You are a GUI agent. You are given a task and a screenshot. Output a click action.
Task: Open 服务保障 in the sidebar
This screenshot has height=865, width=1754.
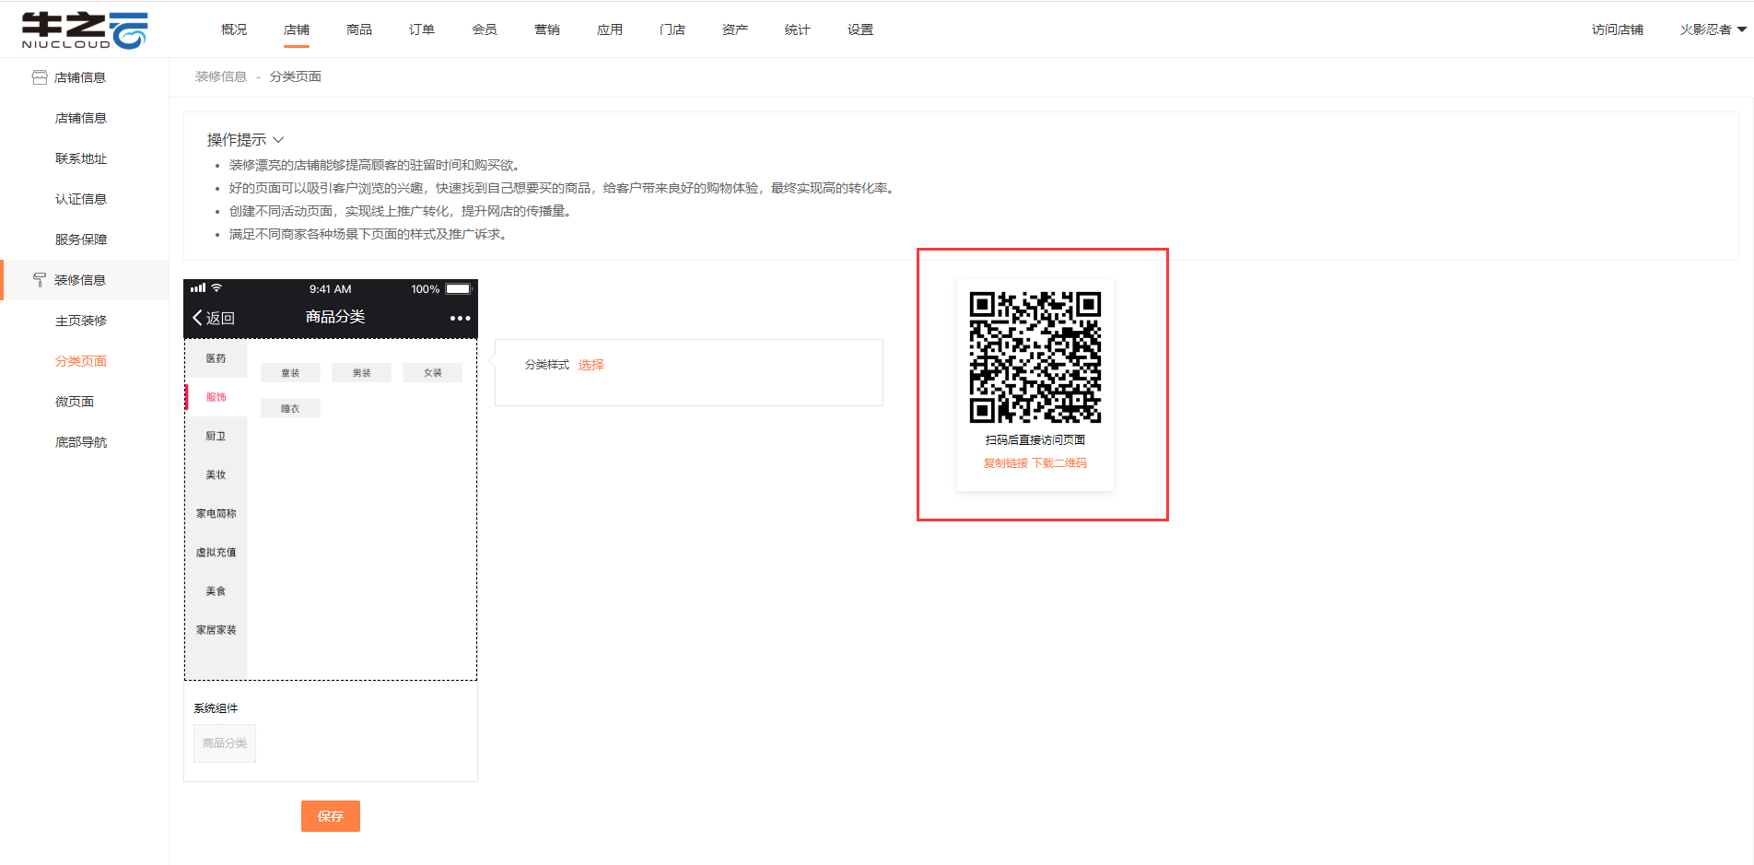coord(81,240)
